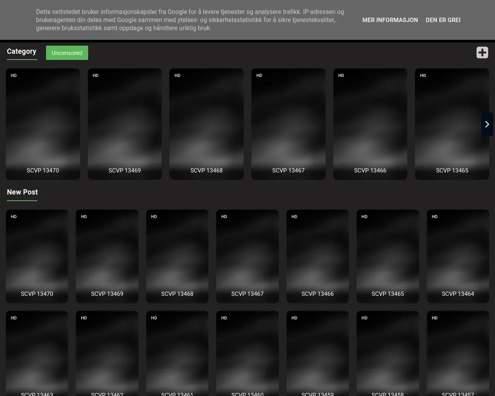Click SCVP 13468 title under New Post
The image size is (495, 396).
(x=177, y=294)
